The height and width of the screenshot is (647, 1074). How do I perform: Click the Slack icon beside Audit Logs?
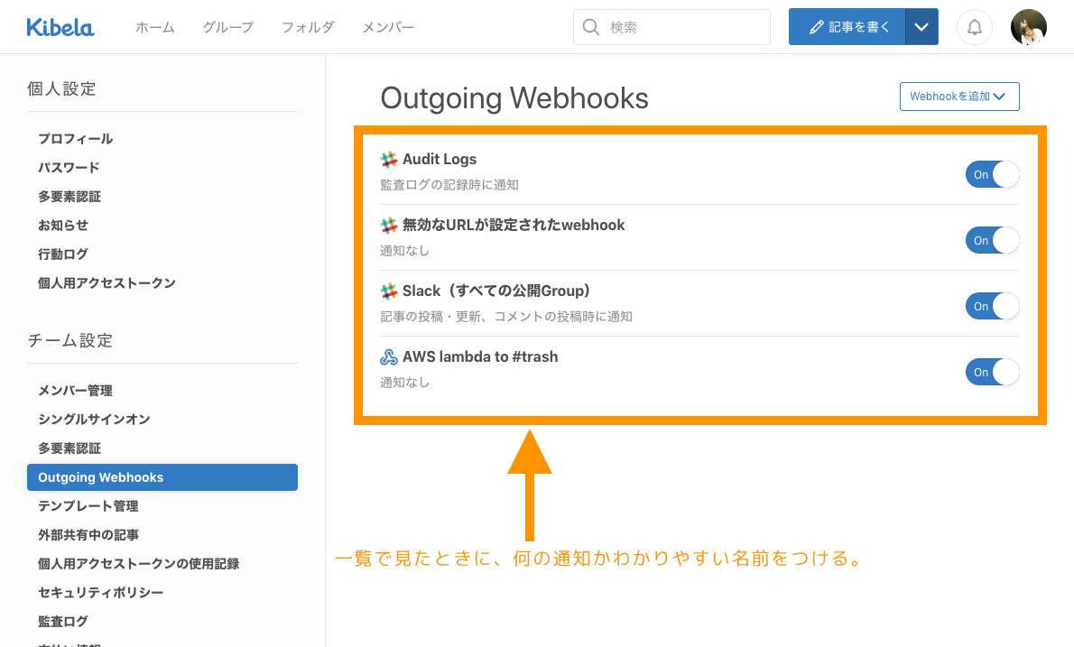tap(389, 160)
